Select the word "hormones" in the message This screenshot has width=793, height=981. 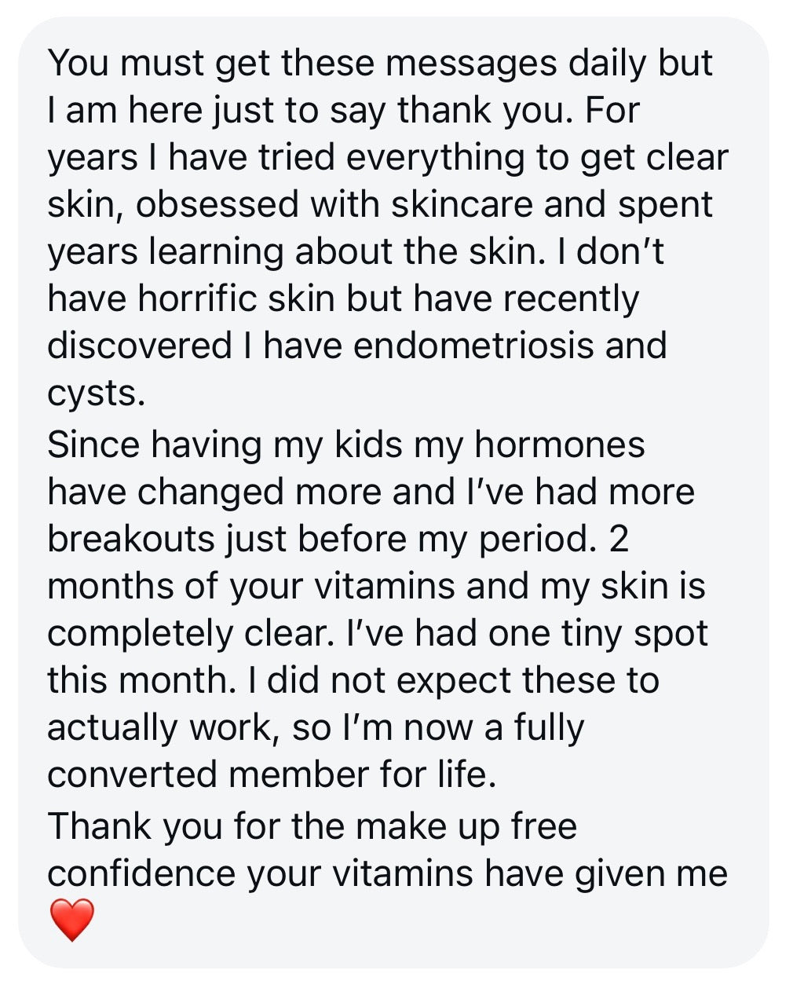click(559, 445)
